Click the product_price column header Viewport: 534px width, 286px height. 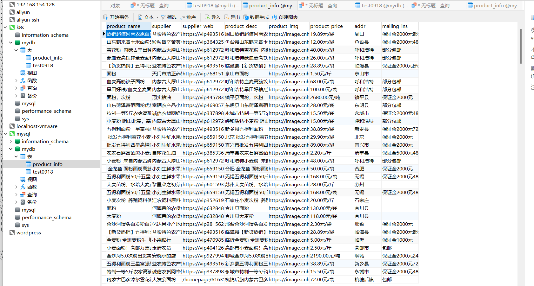pos(331,26)
